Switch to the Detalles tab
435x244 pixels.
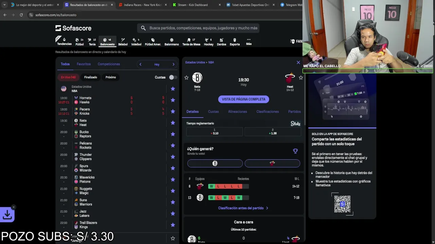point(192,111)
